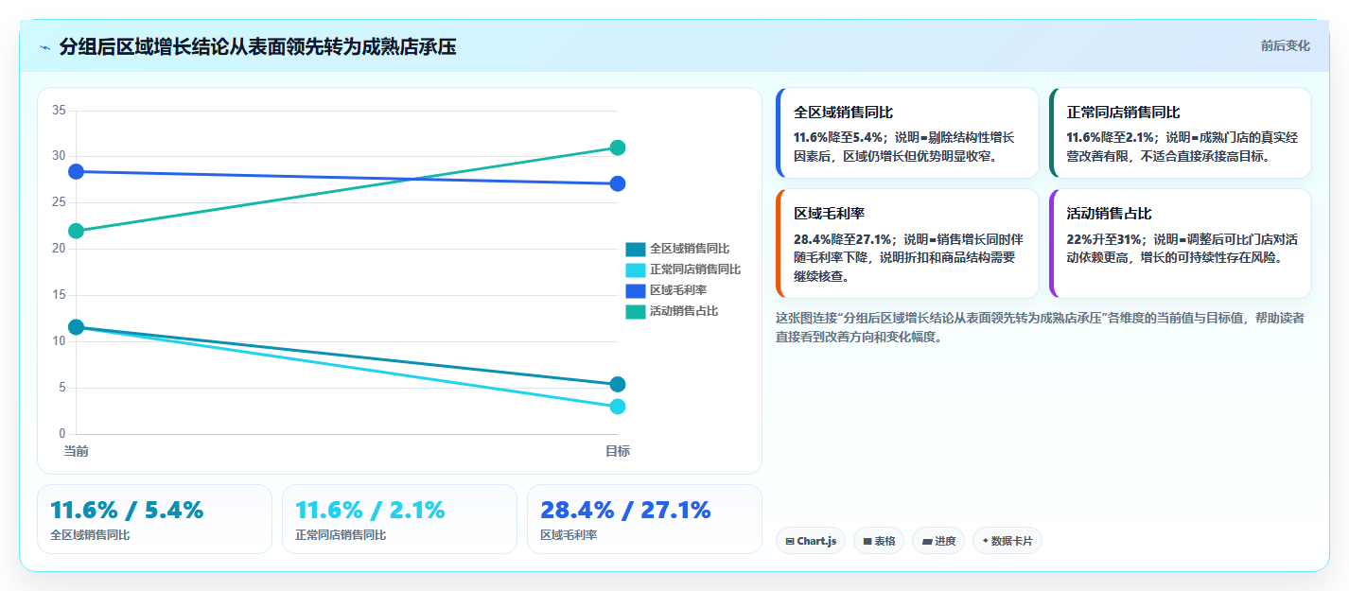Click the 正常同店销售同比 data point at 目标
1349x591 pixels.
pyautogui.click(x=618, y=407)
